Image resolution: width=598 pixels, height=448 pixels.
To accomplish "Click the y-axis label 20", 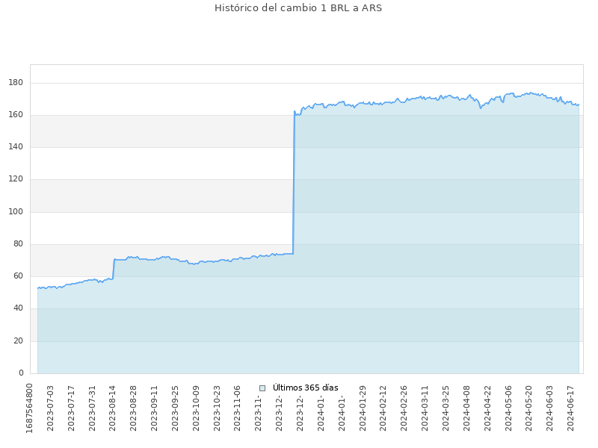I will coord(18,341).
